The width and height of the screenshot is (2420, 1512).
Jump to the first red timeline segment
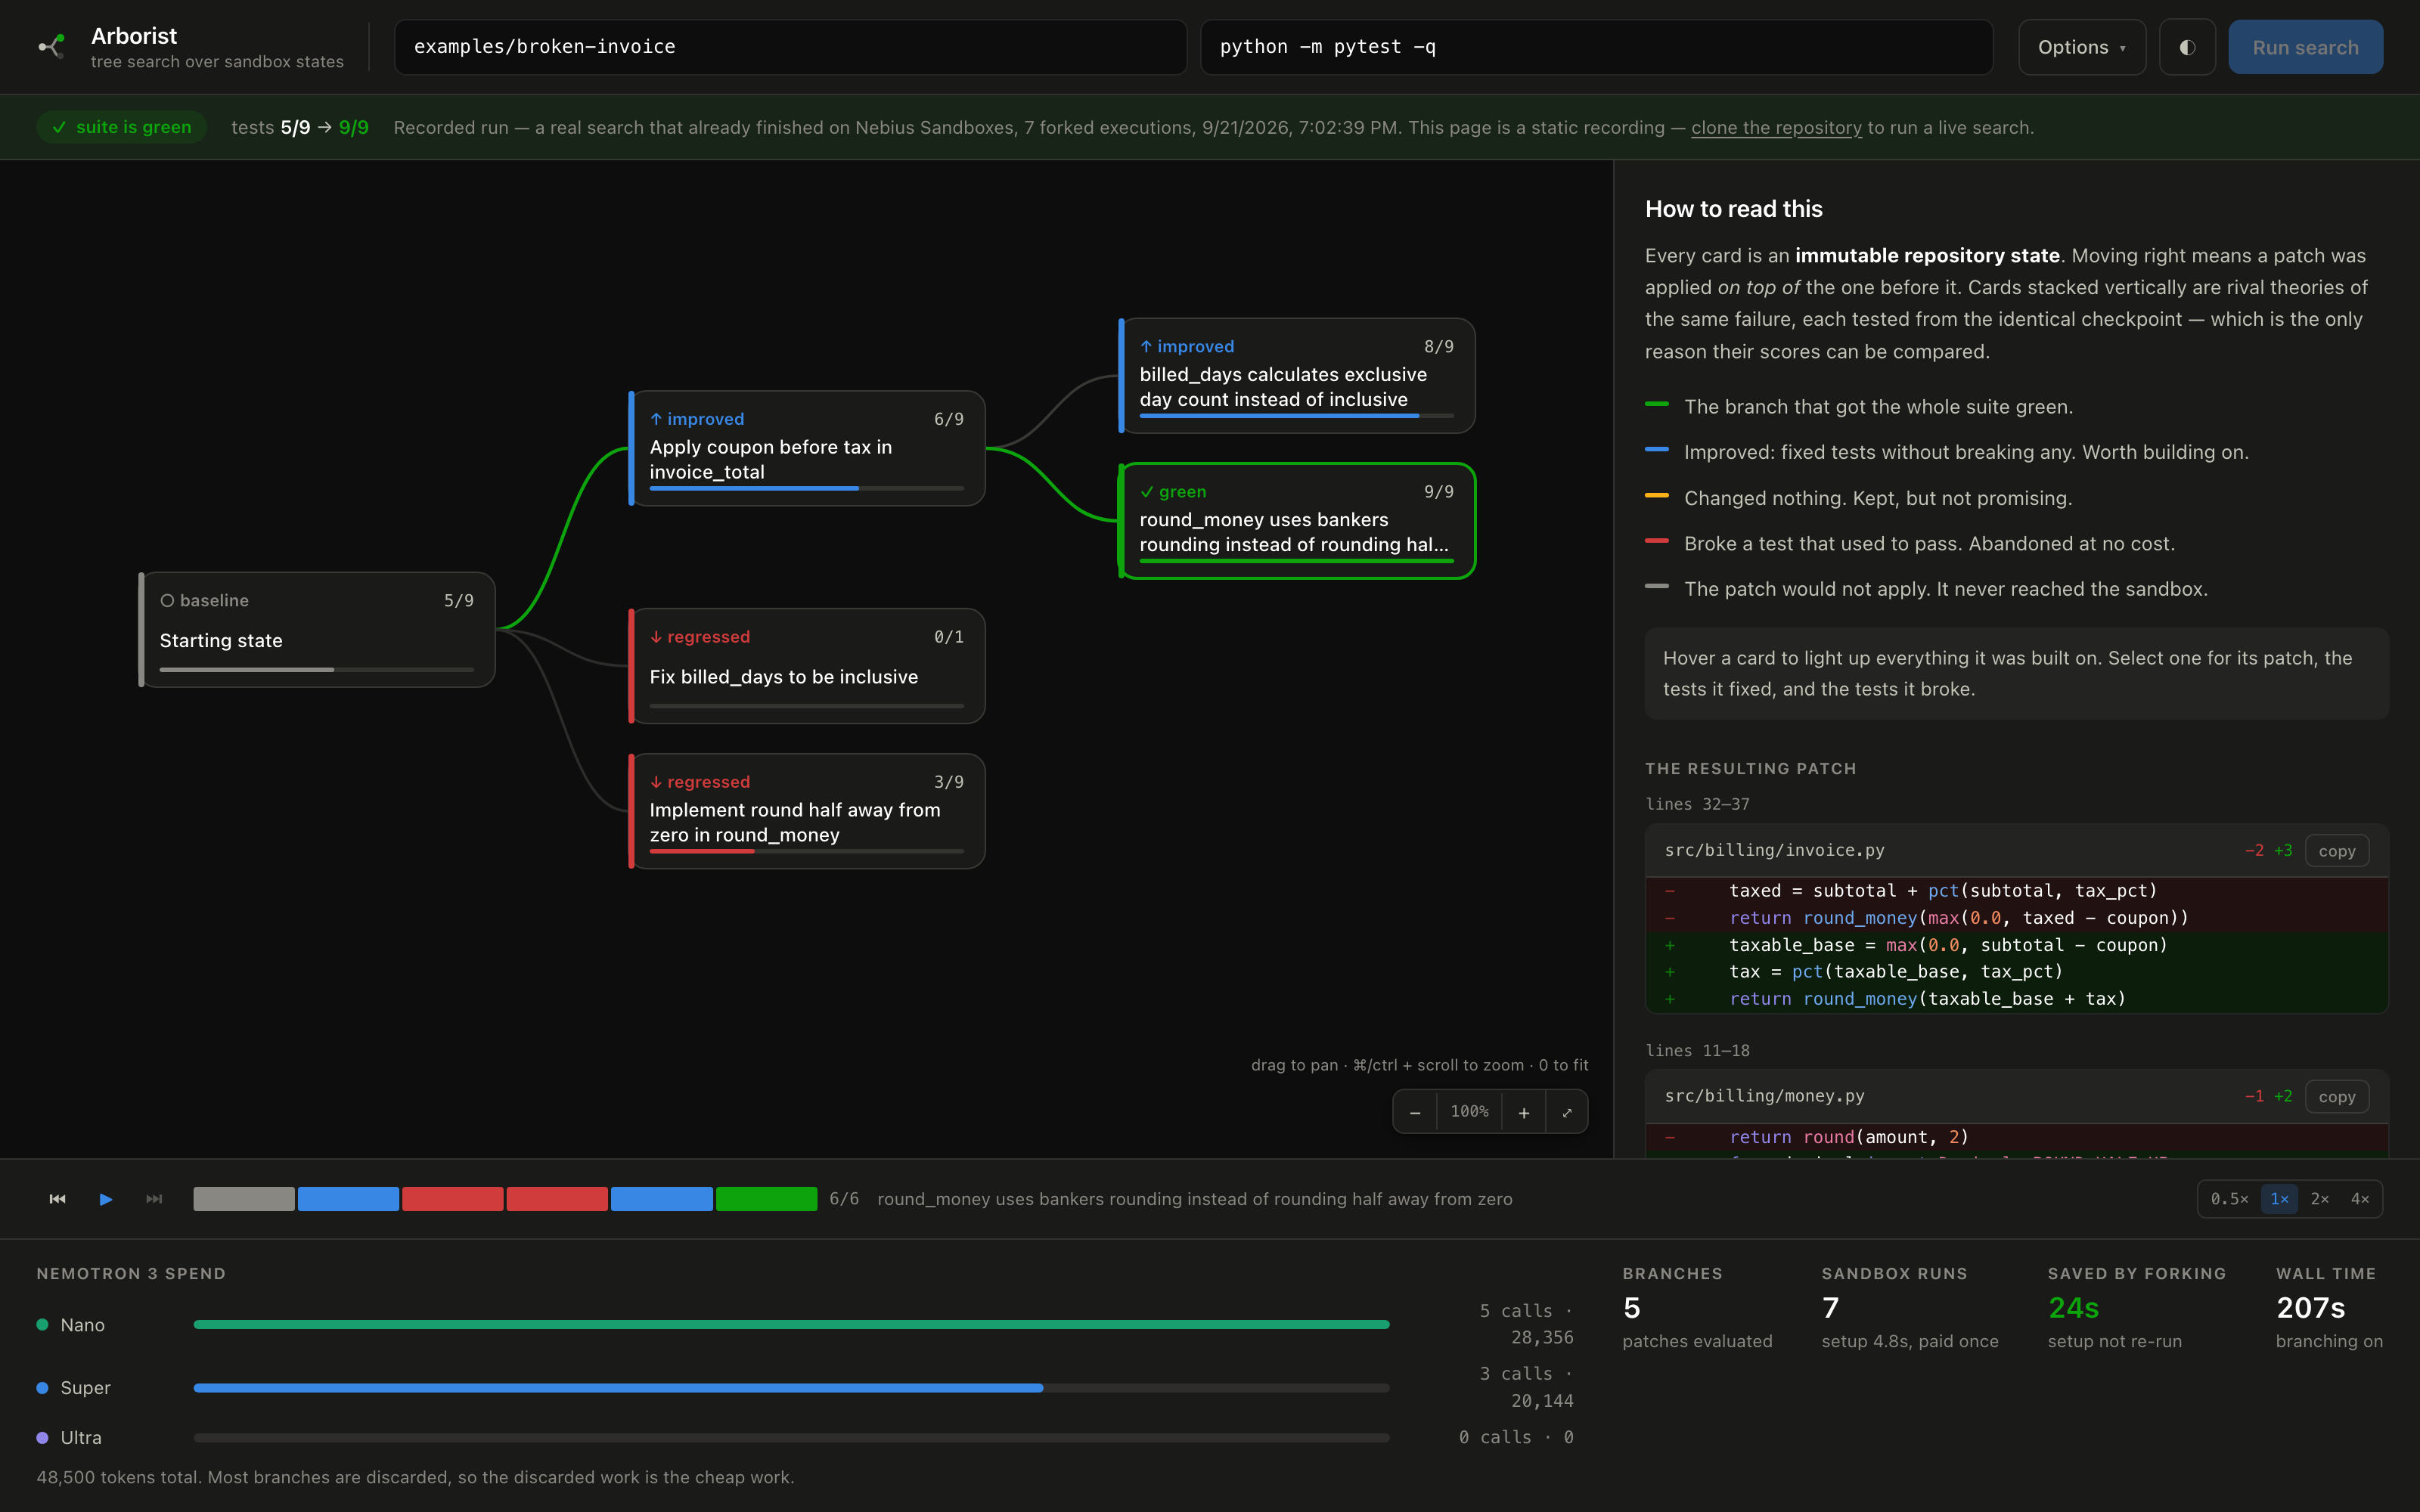click(453, 1199)
